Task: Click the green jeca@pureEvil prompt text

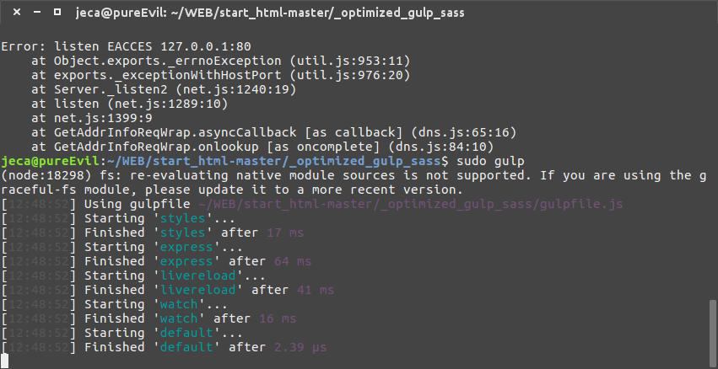Action: [x=50, y=162]
